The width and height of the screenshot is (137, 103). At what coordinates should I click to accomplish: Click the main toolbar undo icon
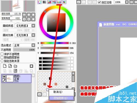click(x=79, y=2)
